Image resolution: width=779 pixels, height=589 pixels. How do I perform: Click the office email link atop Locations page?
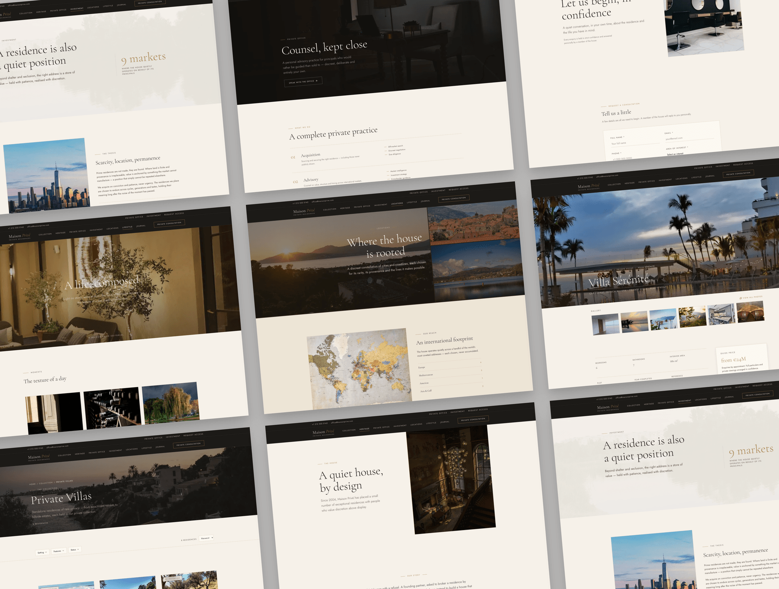pyautogui.click(x=322, y=201)
